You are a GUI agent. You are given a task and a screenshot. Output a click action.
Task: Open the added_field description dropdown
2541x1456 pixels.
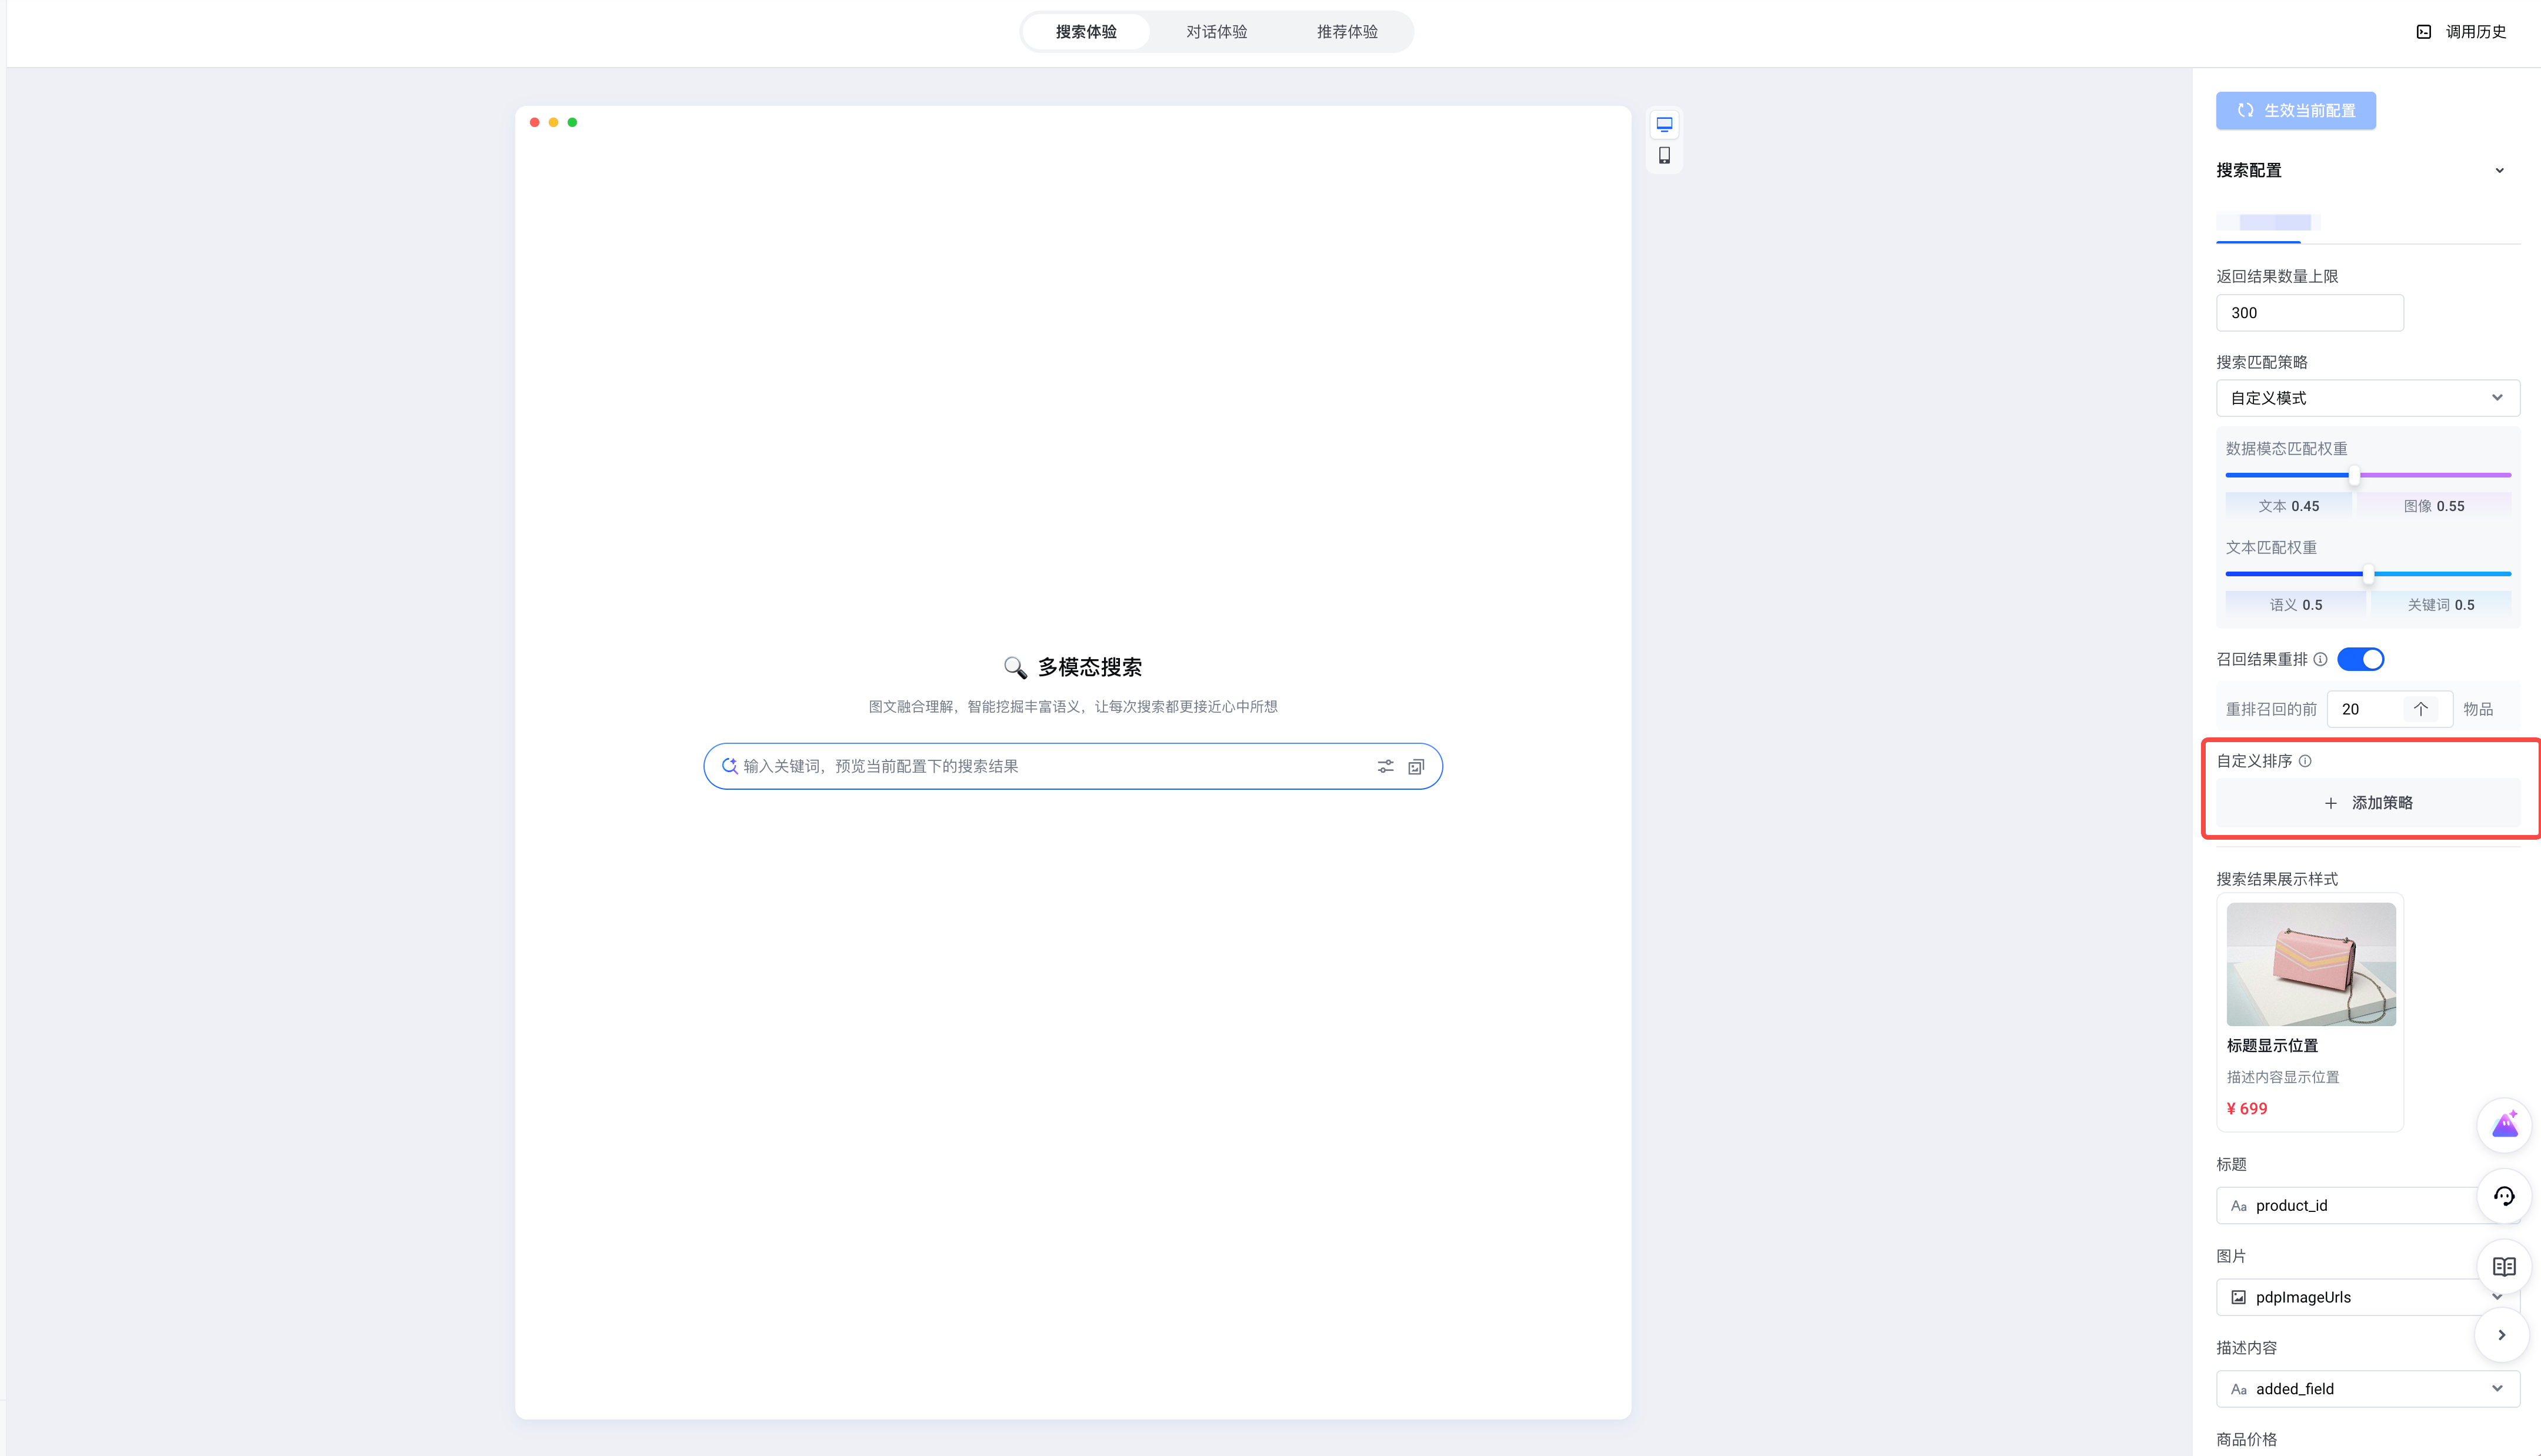click(x=2367, y=1389)
